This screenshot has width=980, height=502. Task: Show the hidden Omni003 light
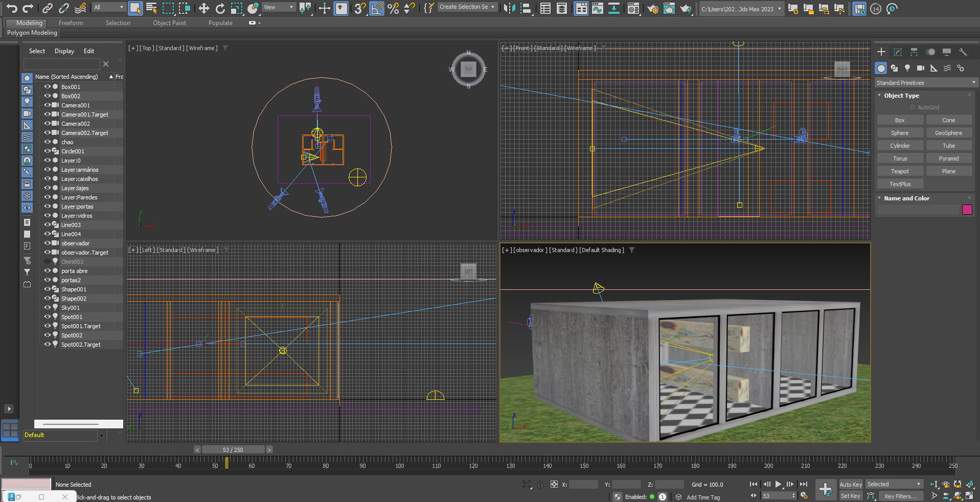(x=47, y=262)
